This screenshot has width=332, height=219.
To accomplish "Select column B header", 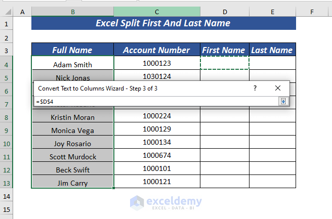I will [73, 12].
